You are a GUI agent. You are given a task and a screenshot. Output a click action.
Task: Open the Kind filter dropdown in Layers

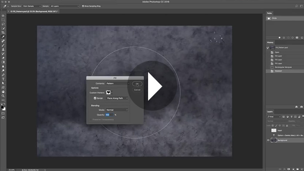tap(274, 117)
